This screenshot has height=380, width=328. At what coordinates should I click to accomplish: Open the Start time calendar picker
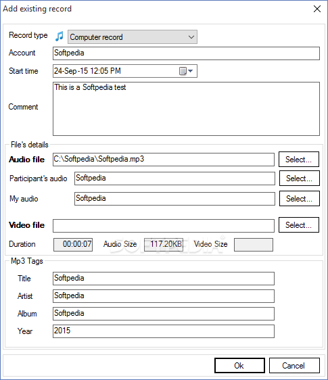point(186,71)
